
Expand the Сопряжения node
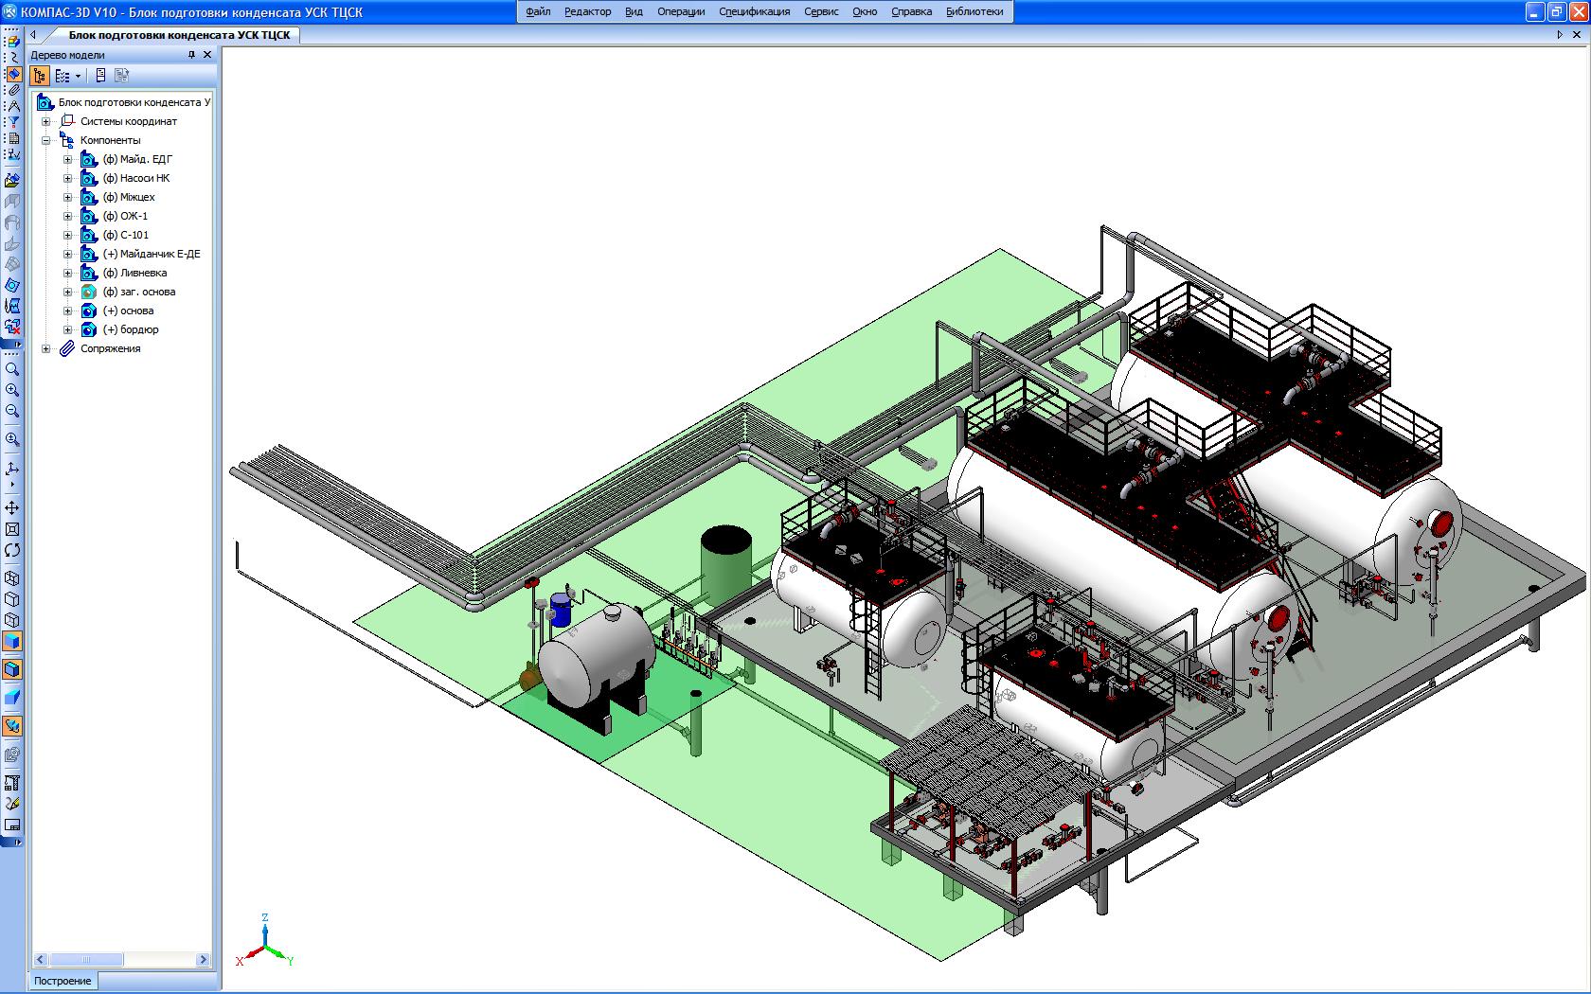pos(45,348)
